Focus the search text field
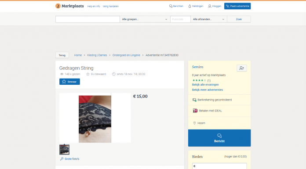Image resolution: width=306 pixels, height=169 pixels. pyautogui.click(x=87, y=19)
